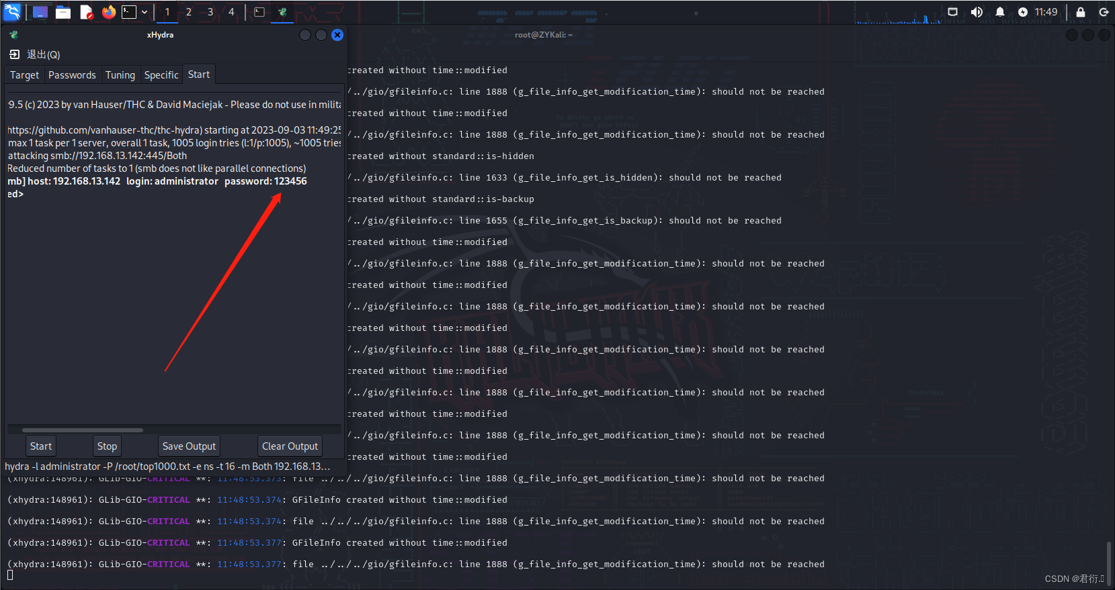Image resolution: width=1115 pixels, height=590 pixels.
Task: Click the attacking smb://192.168.13.142 line
Action: (97, 156)
